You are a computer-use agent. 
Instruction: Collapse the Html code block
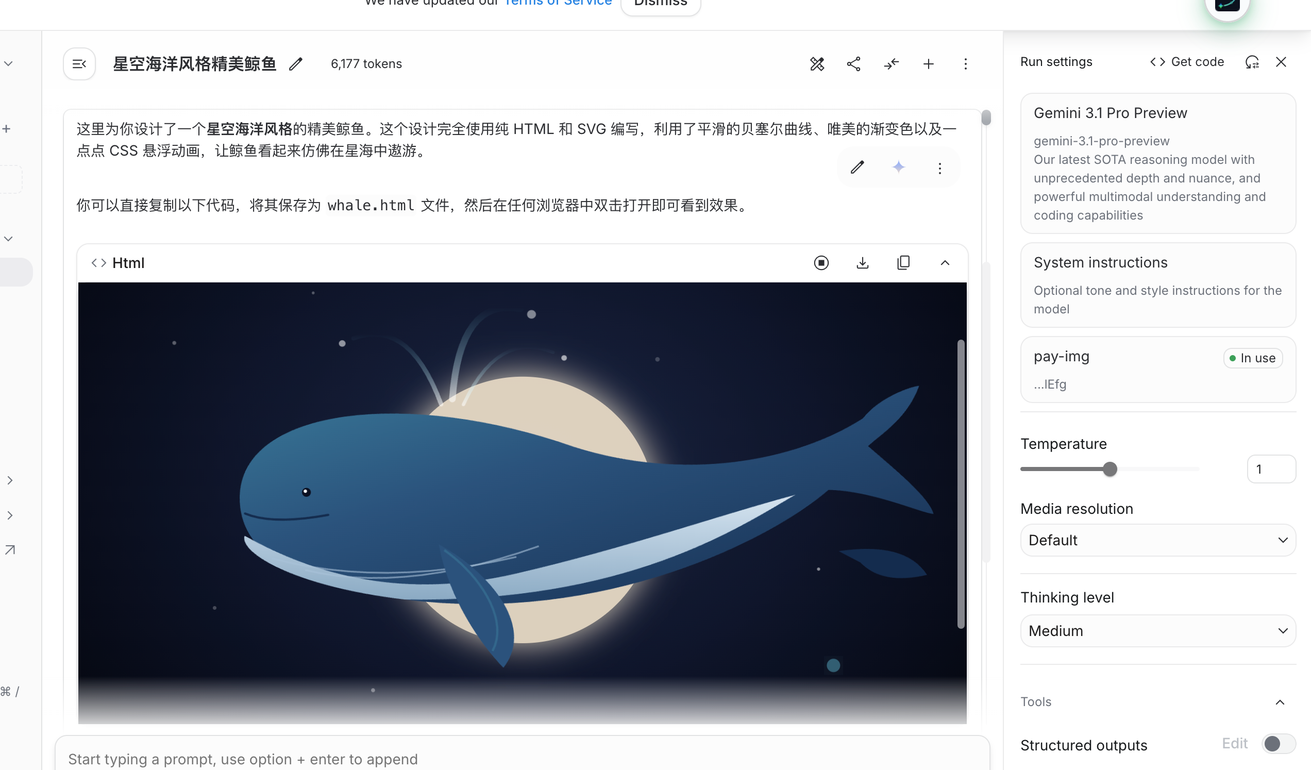945,263
